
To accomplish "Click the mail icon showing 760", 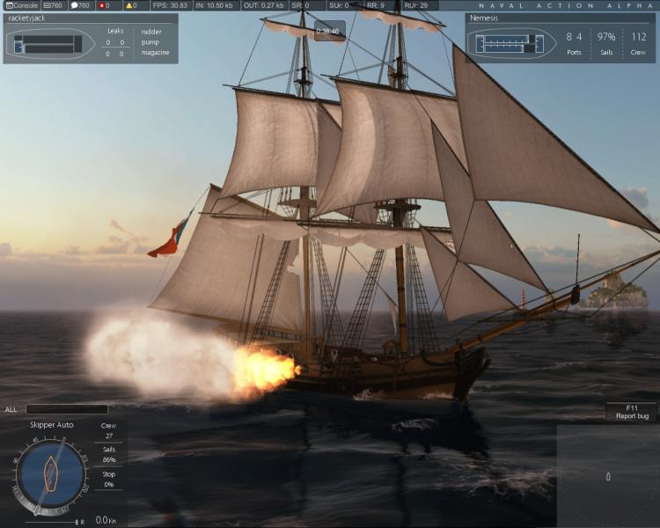I will click(48, 5).
